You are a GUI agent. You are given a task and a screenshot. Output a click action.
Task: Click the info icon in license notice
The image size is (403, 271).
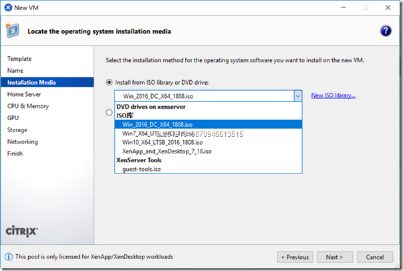pos(8,256)
